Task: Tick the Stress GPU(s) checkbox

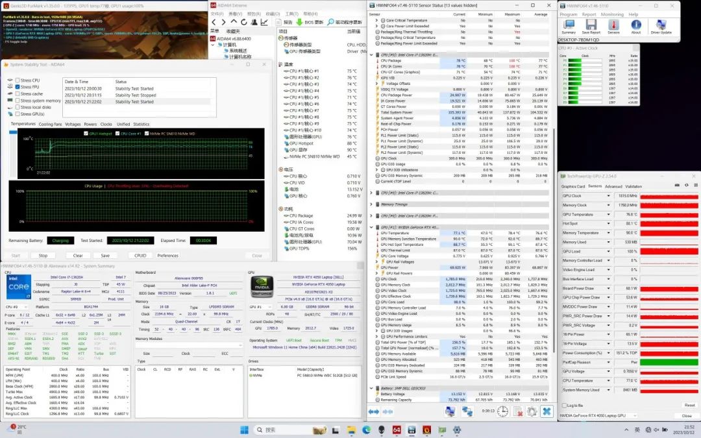Action: click(x=18, y=114)
